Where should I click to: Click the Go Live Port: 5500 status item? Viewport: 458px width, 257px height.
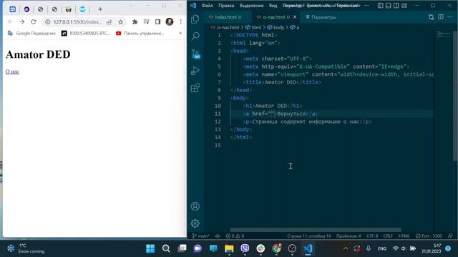pos(429,236)
